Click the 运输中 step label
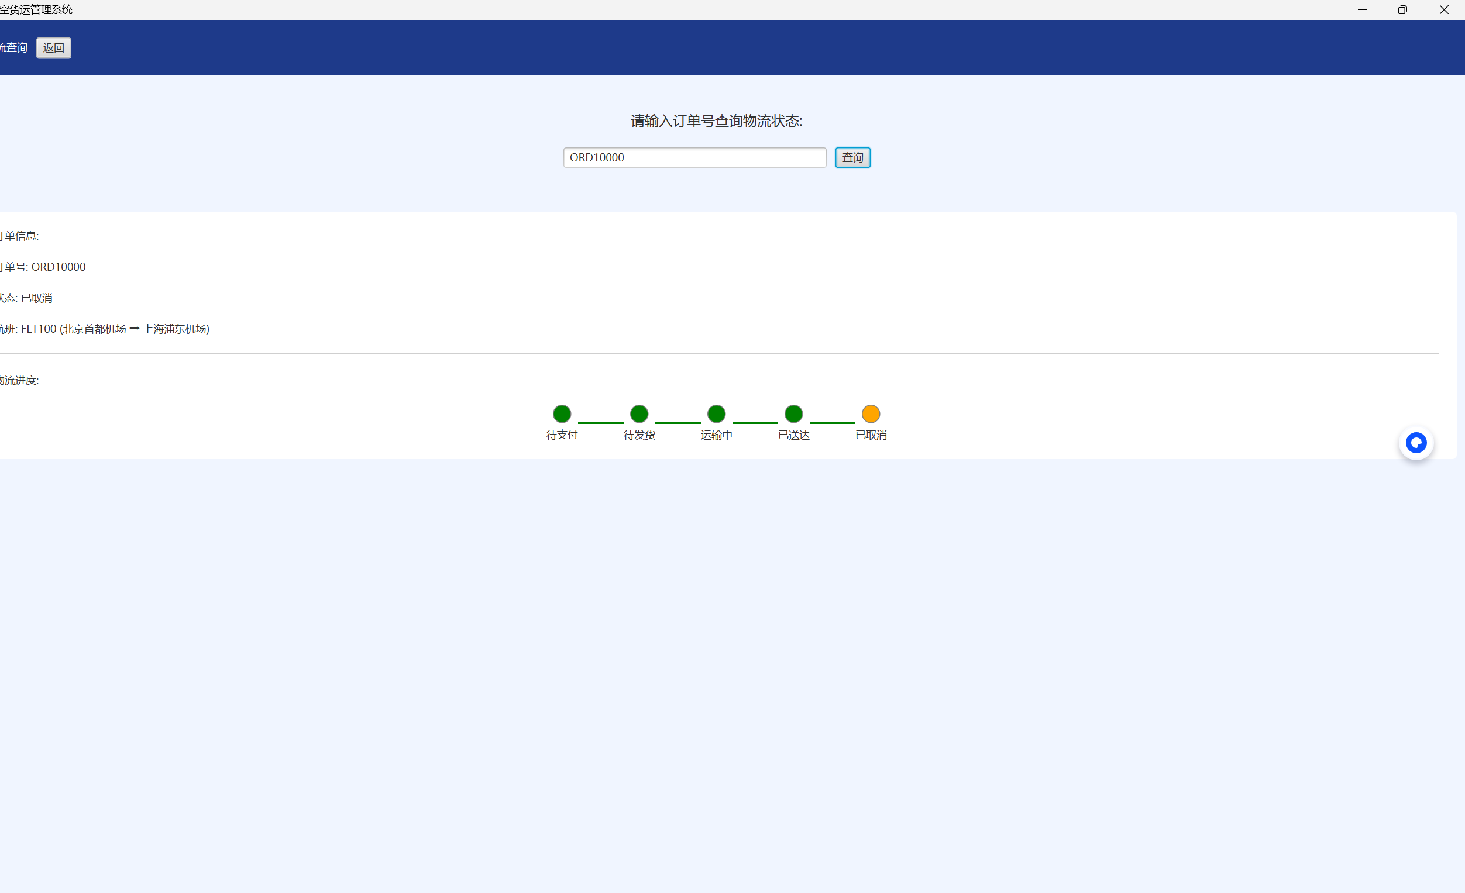 tap(717, 435)
